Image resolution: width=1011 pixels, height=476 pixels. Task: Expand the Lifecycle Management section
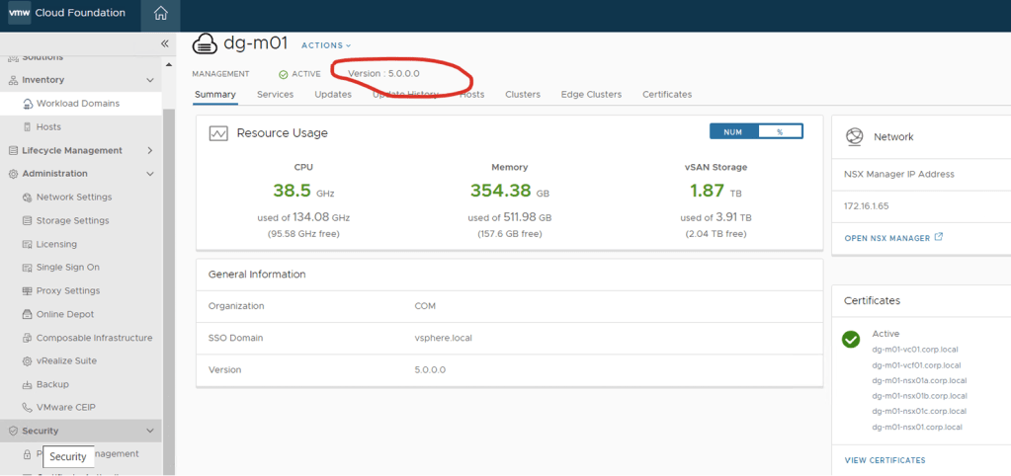[x=150, y=151]
